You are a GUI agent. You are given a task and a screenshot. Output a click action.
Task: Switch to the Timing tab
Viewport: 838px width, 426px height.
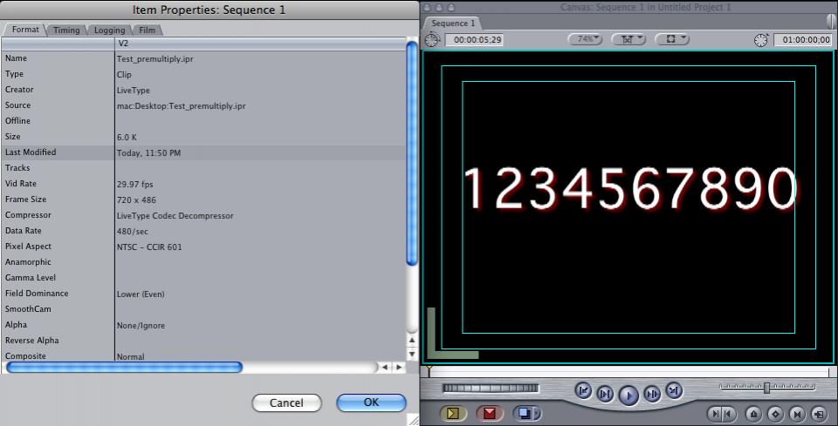pyautogui.click(x=66, y=30)
